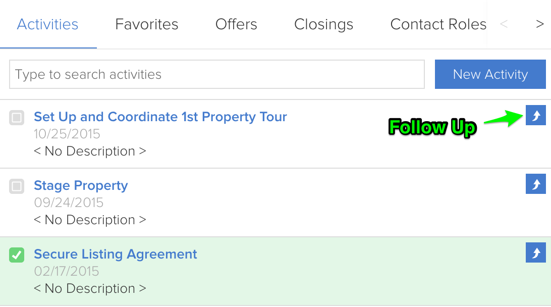Click the Follow Up icon for the Property Tour activity

535,115
